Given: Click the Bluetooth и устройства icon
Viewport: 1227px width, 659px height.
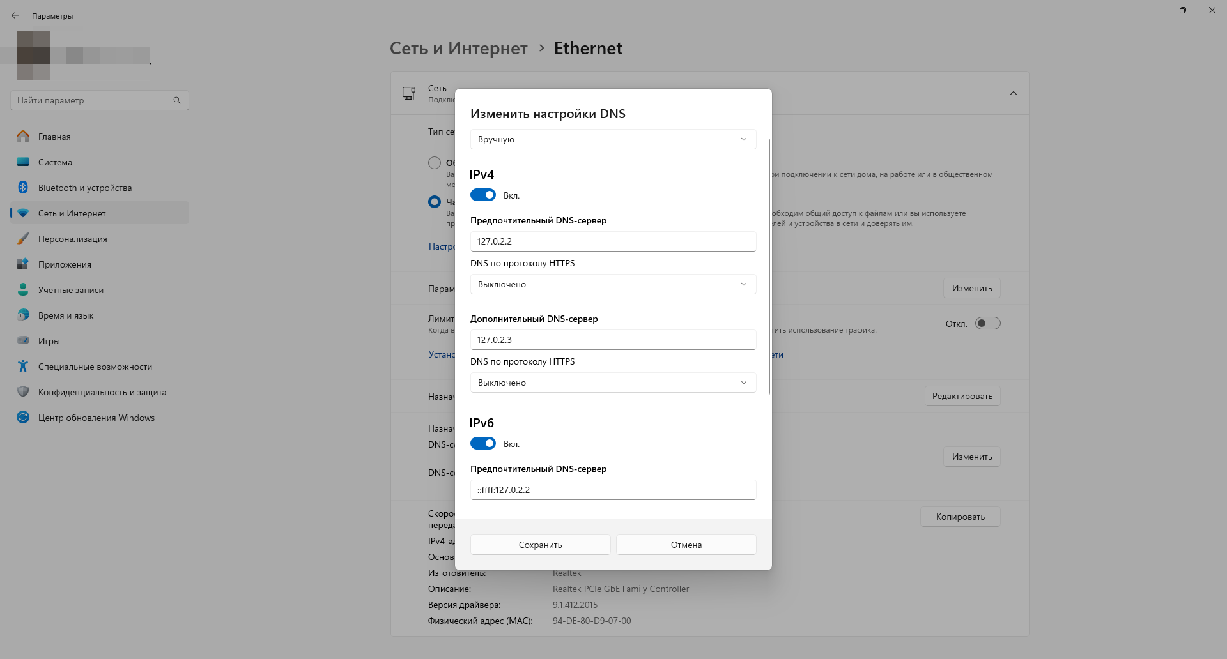Looking at the screenshot, I should coord(23,188).
